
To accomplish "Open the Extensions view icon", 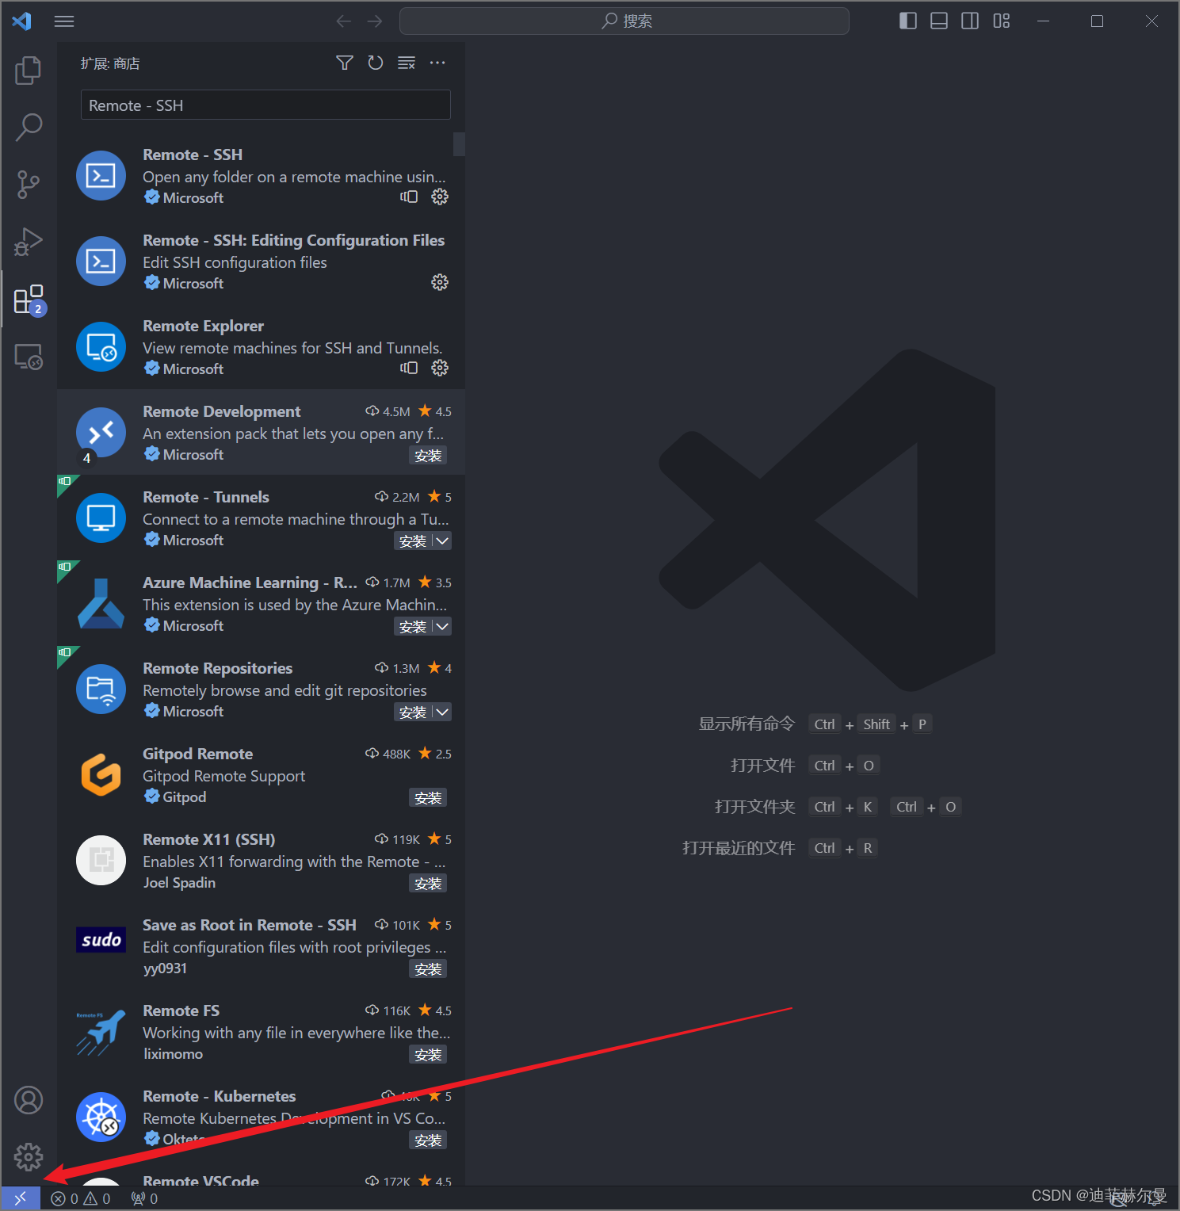I will 29,299.
